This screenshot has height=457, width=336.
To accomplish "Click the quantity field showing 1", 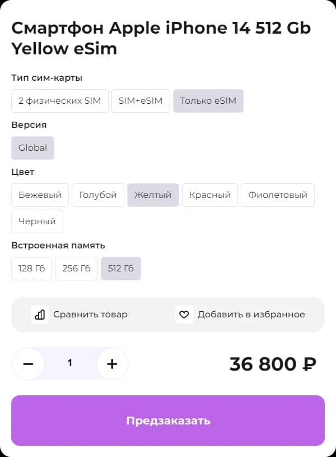I will click(70, 363).
